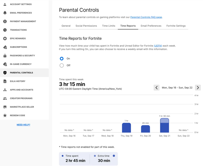Screen dimensions: 203x166
Task: Click the Email Preferences bell icon
Action: pos(5,13)
